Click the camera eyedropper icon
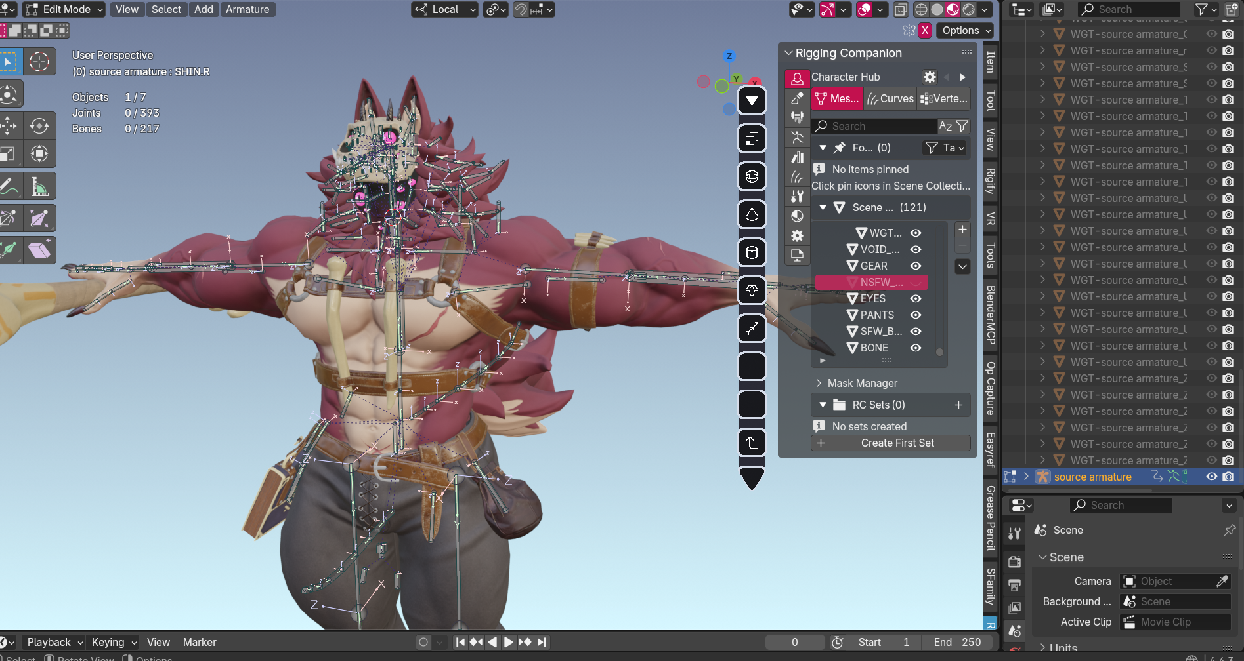 1222,581
